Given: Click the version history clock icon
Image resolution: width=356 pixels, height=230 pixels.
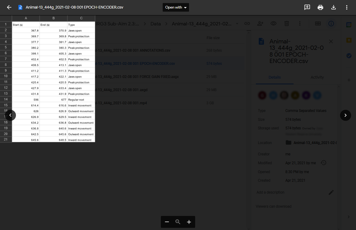Looking at the screenshot, I should pos(323,163).
